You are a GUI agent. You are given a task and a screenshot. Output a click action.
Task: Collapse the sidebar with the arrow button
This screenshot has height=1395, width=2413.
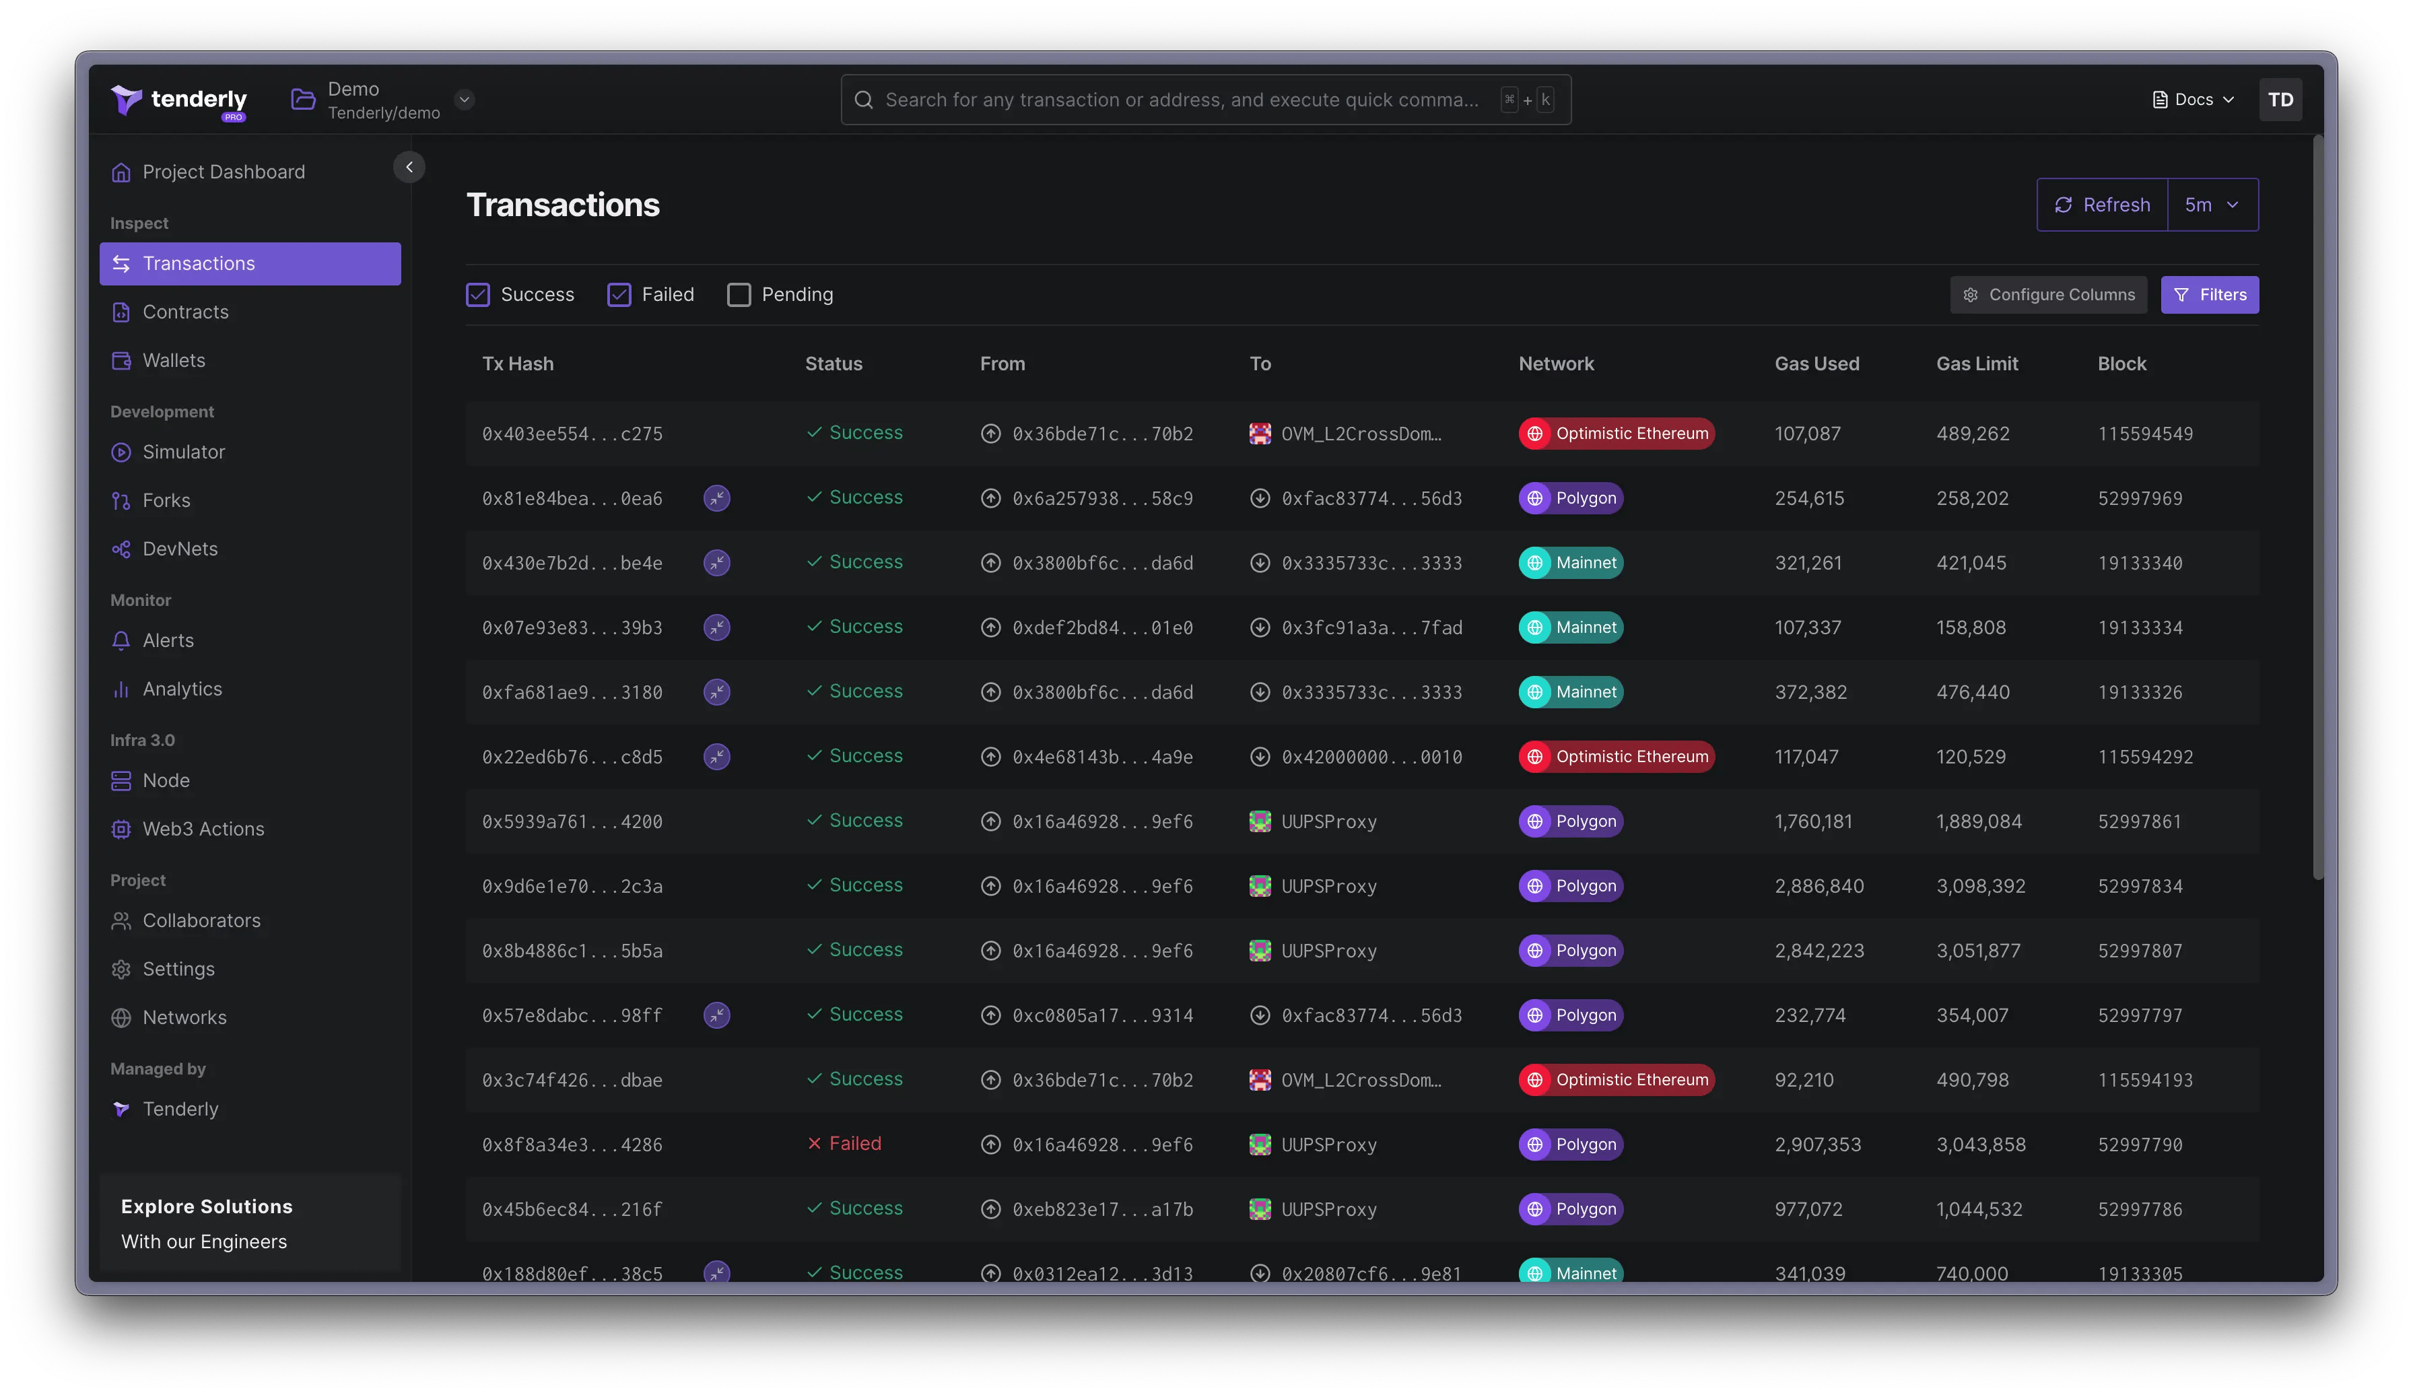tap(409, 166)
